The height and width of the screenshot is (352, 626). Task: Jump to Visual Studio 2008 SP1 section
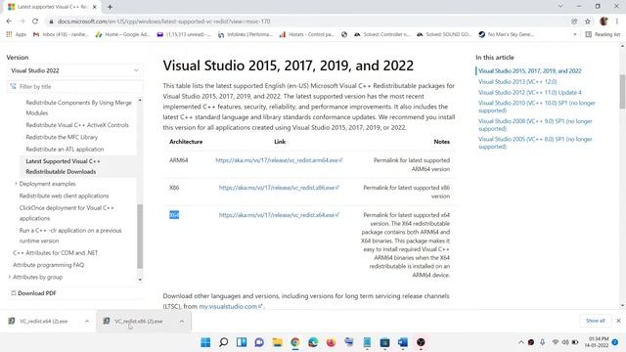click(x=535, y=124)
